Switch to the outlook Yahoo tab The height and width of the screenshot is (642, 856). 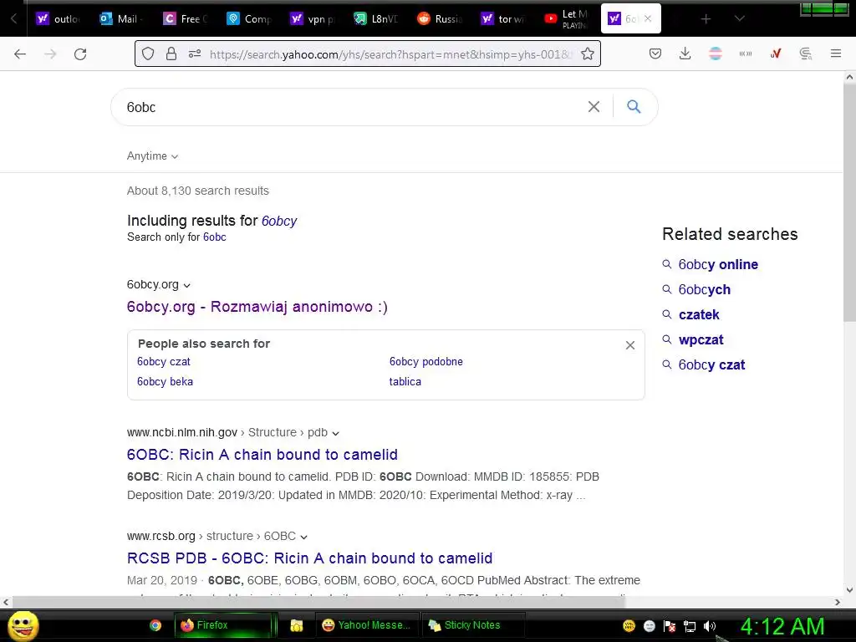(x=58, y=18)
